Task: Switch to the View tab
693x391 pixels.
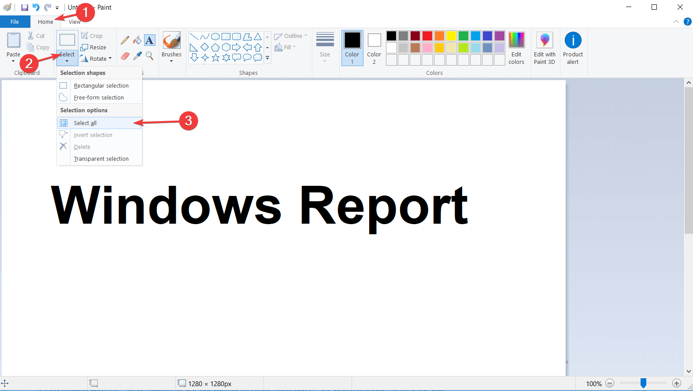Action: click(74, 22)
